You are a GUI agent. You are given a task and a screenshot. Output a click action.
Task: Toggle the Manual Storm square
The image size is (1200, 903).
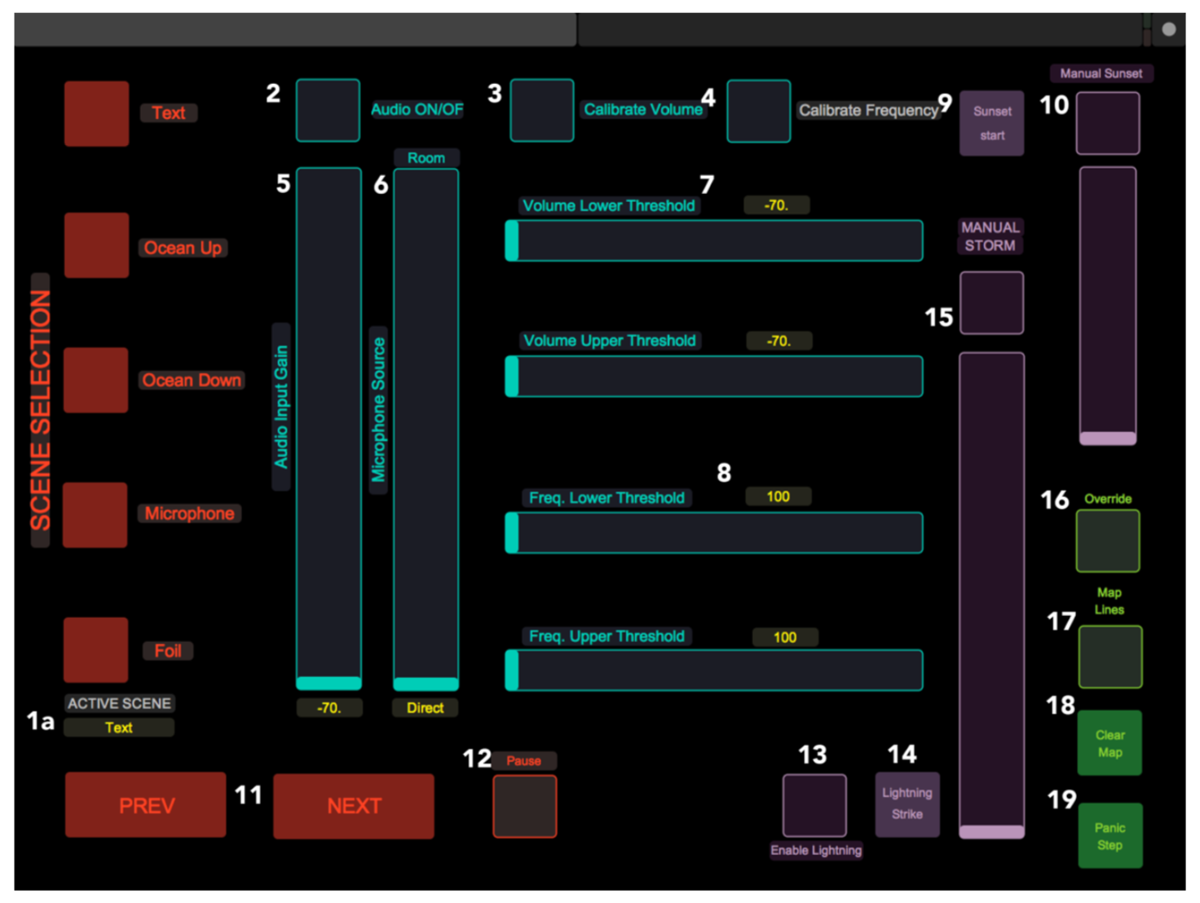coord(991,303)
